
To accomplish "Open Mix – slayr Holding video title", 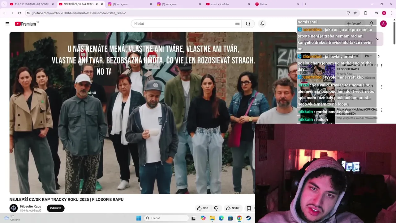I will (357, 111).
